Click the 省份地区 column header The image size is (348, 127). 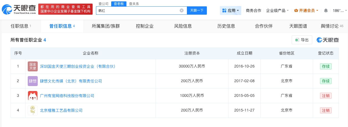[286, 53]
